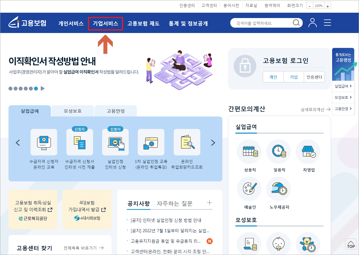Click the search magnifier icon
Screen dimensions: 359x255
click(x=296, y=23)
